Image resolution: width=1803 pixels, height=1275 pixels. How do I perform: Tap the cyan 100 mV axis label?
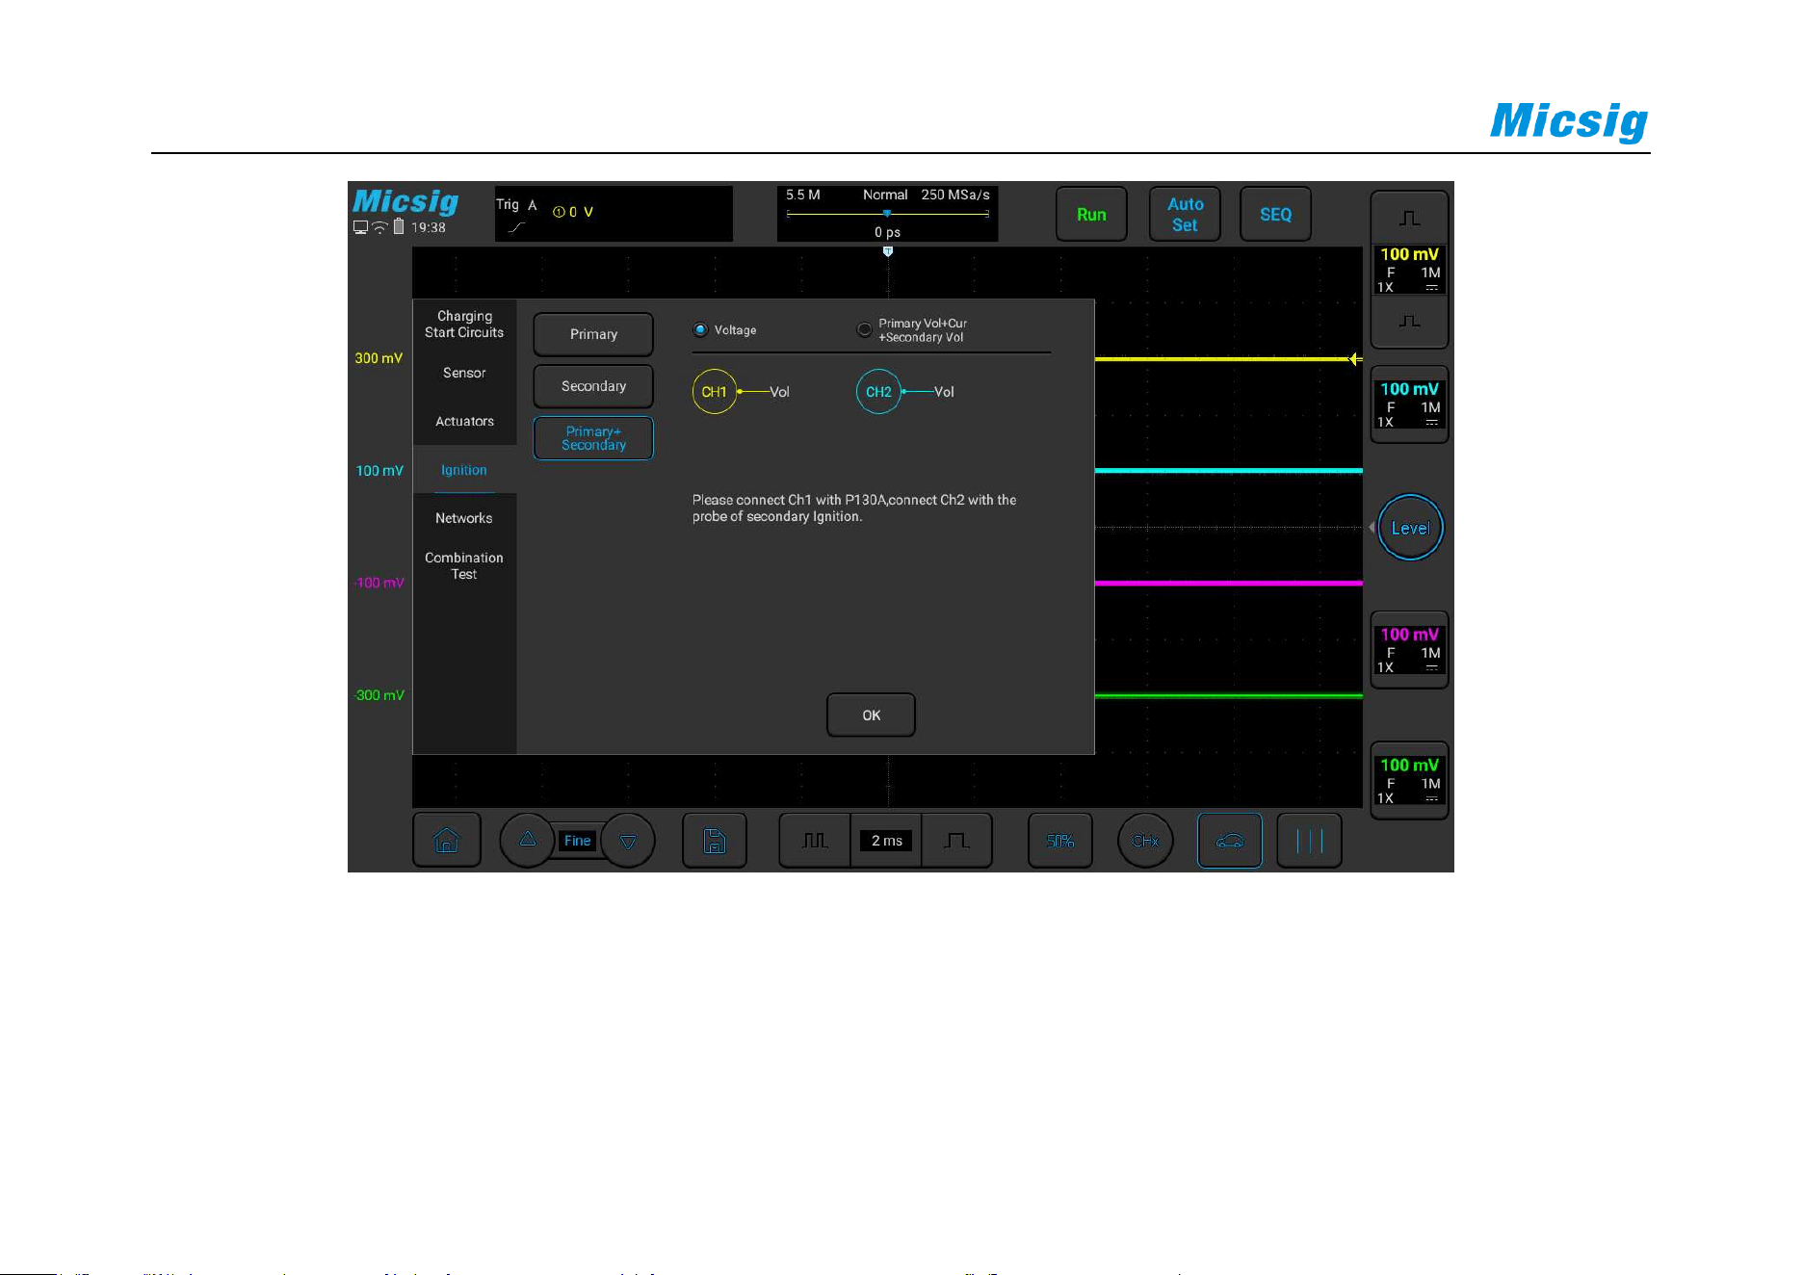379,471
